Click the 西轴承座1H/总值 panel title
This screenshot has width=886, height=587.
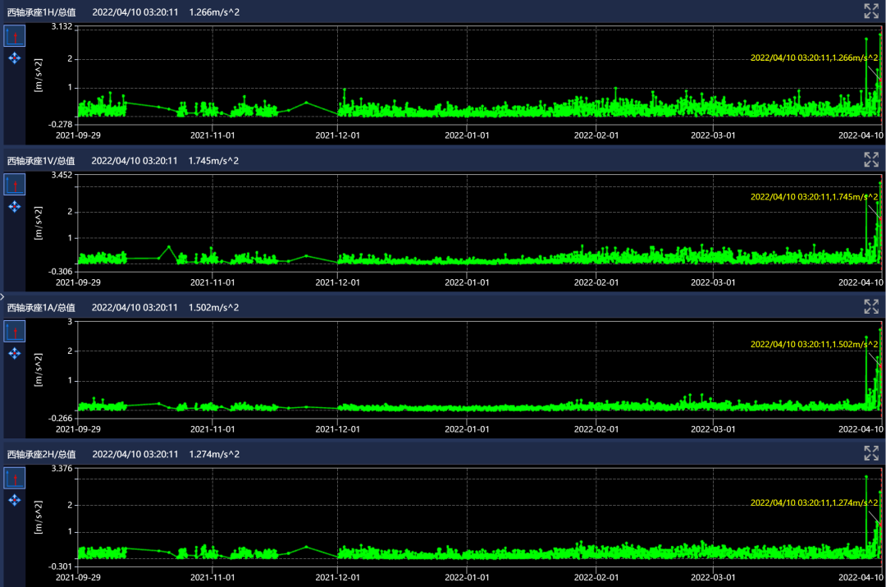(x=41, y=12)
